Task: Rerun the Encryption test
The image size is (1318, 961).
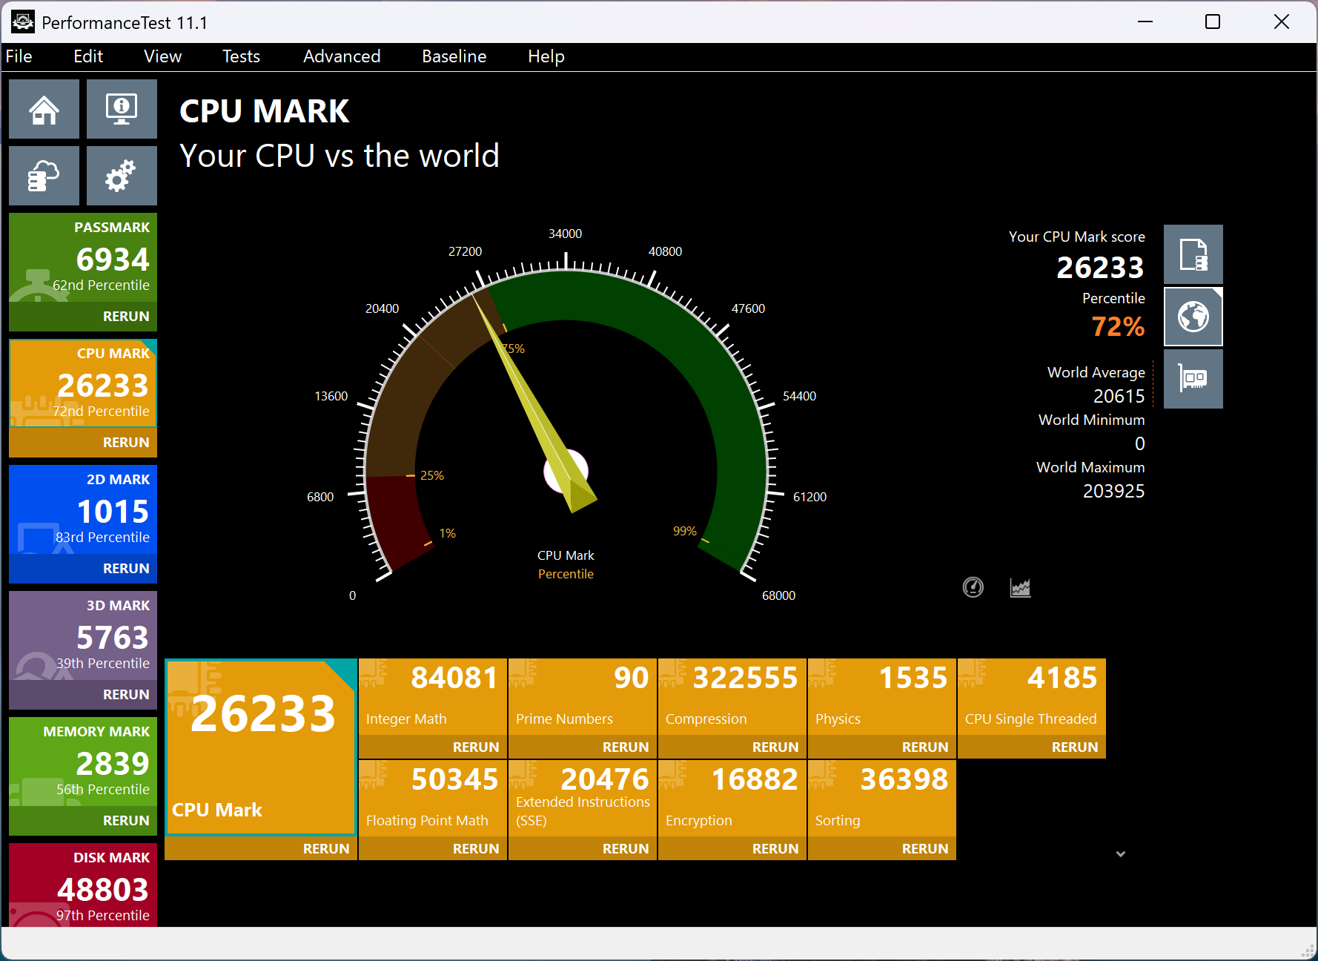Action: (775, 848)
